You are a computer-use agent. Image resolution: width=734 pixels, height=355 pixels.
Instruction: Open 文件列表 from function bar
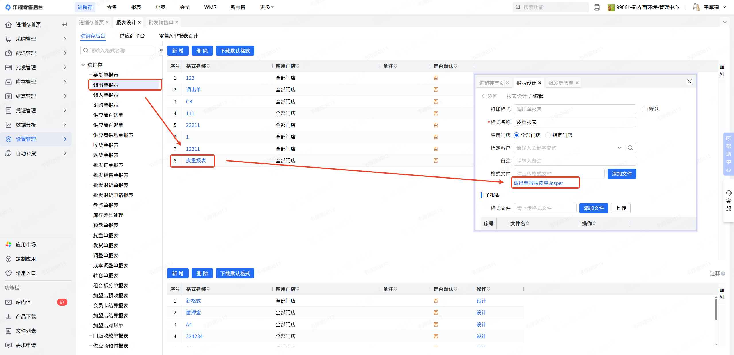coord(26,331)
